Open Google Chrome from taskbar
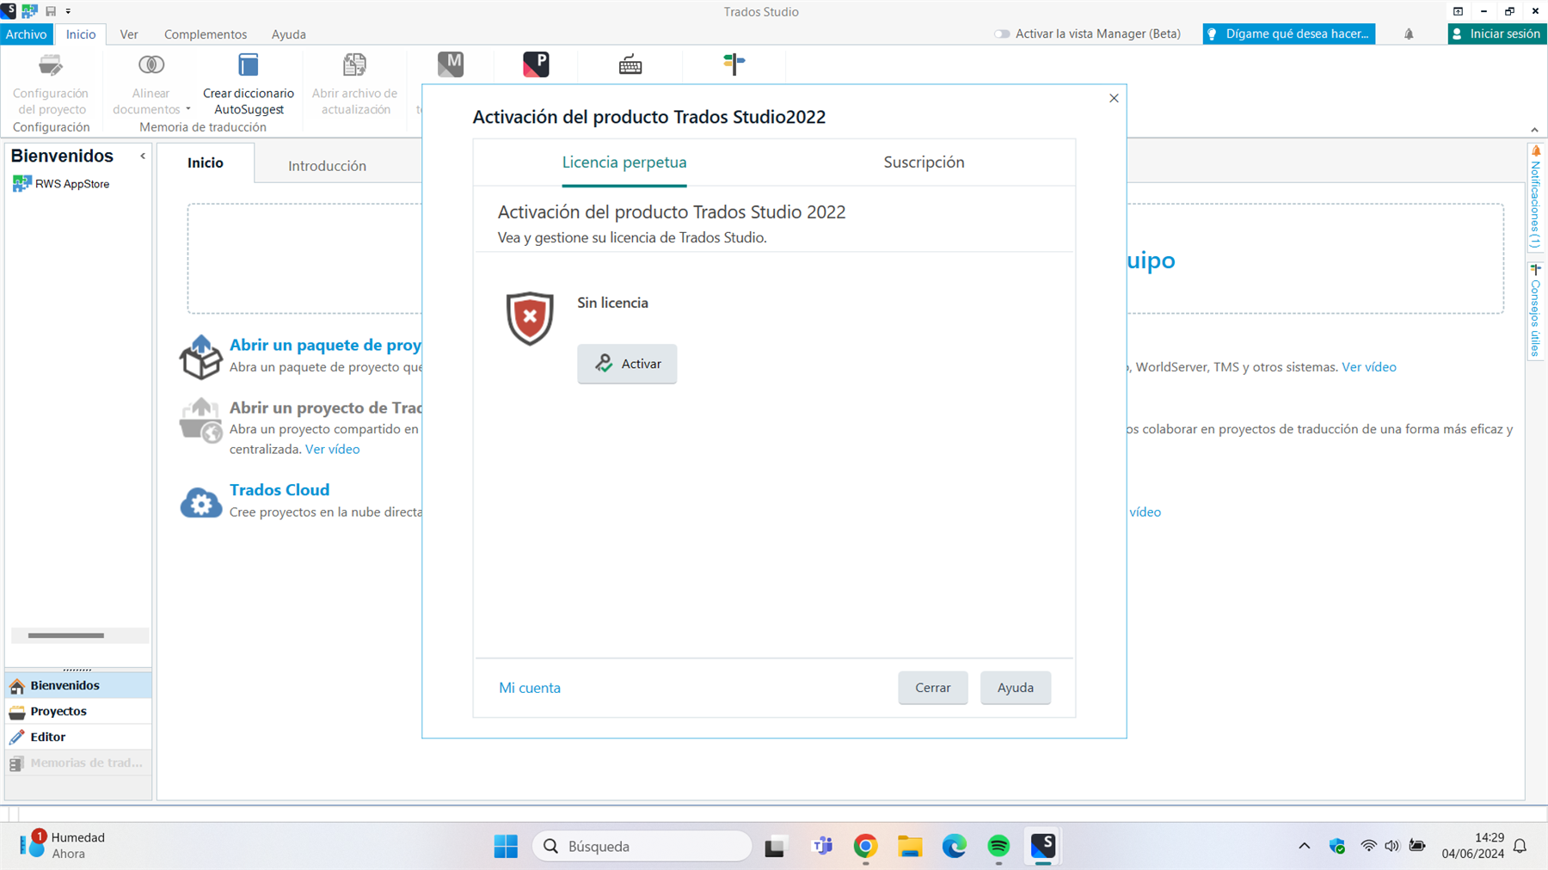 865,847
